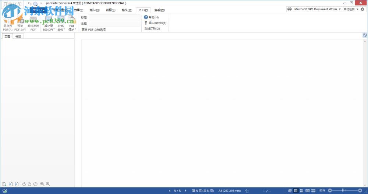Viewport: 368px width, 194px height.
Task: Select the single page view mode
Action: pos(296,191)
